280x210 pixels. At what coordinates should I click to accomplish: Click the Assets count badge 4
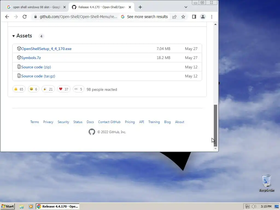pos(41,36)
